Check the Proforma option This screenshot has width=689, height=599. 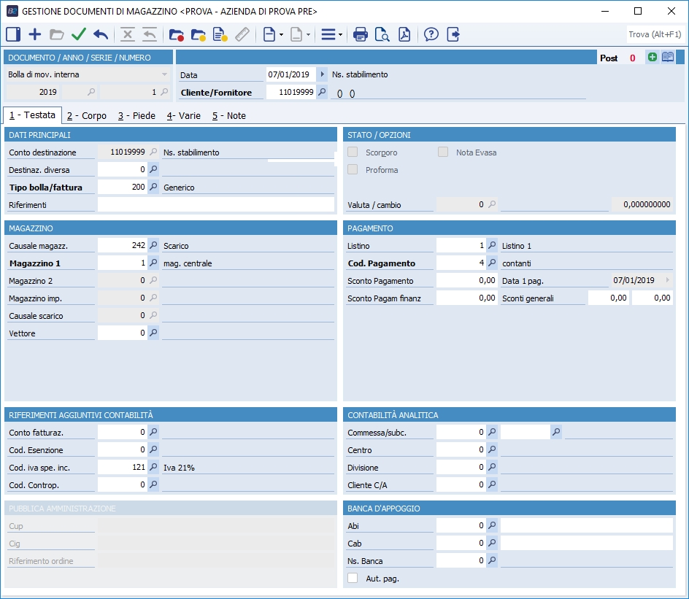tap(353, 170)
